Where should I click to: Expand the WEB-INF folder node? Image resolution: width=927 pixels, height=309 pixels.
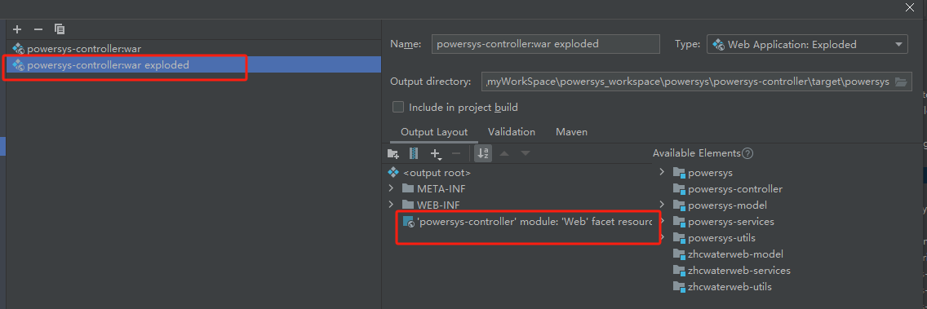pyautogui.click(x=391, y=205)
